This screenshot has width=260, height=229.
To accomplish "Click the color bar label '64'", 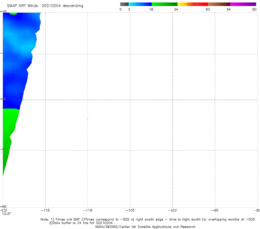I will 229,9.
